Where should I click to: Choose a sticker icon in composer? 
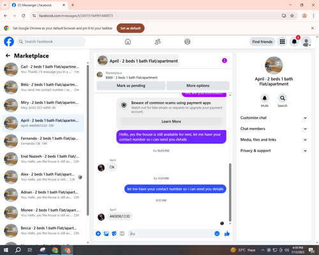(x=114, y=233)
